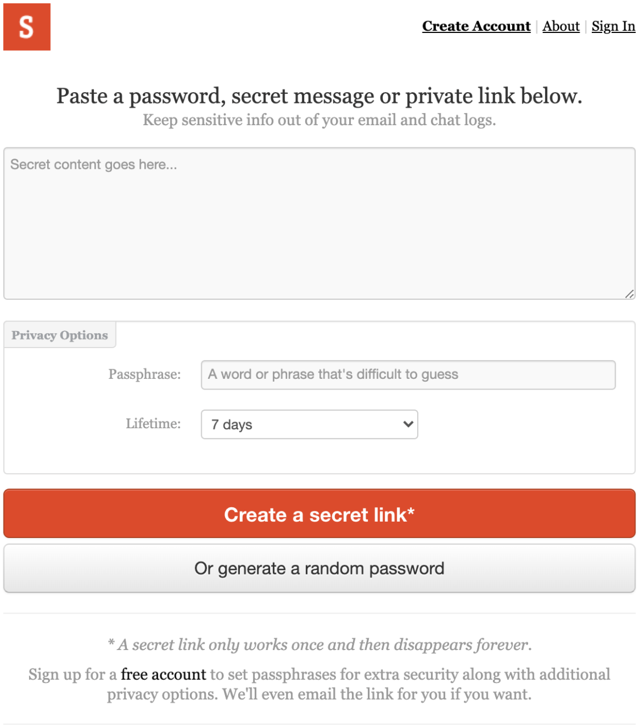Click the "free account" link
This screenshot has height=728, width=639.
coord(163,674)
